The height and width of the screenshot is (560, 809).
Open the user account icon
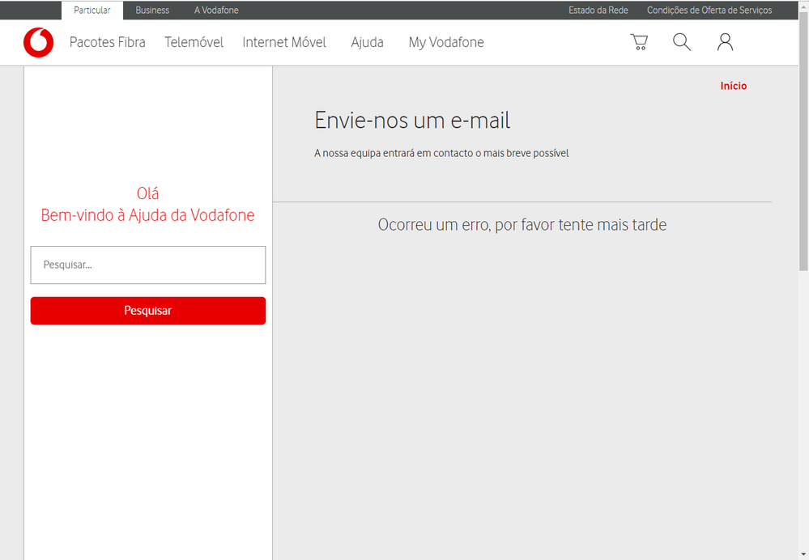725,42
